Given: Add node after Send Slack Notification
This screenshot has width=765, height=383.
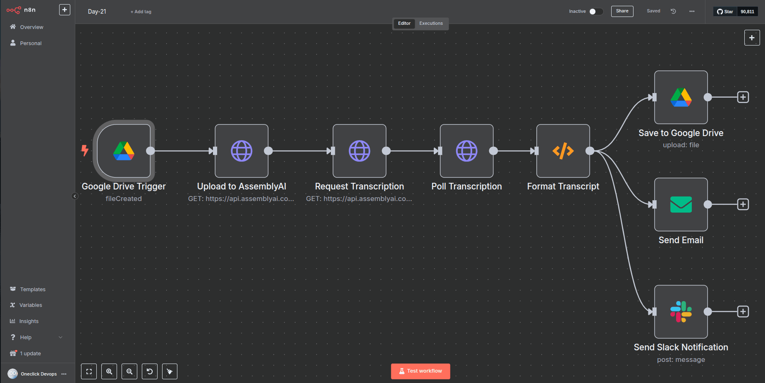Looking at the screenshot, I should point(743,311).
